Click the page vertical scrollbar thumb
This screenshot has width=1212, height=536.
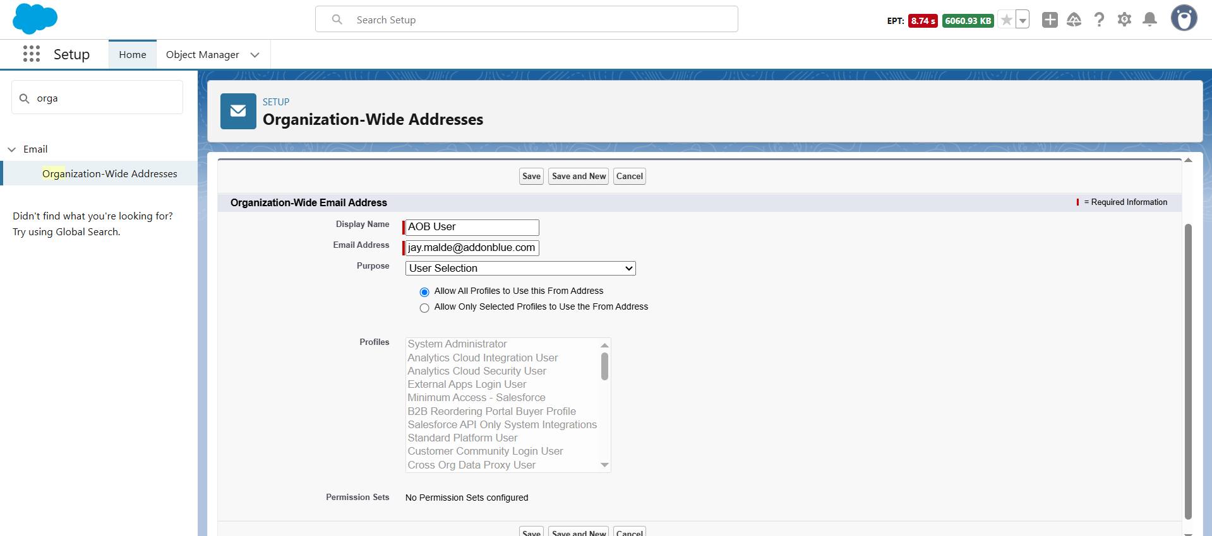pyautogui.click(x=1188, y=371)
